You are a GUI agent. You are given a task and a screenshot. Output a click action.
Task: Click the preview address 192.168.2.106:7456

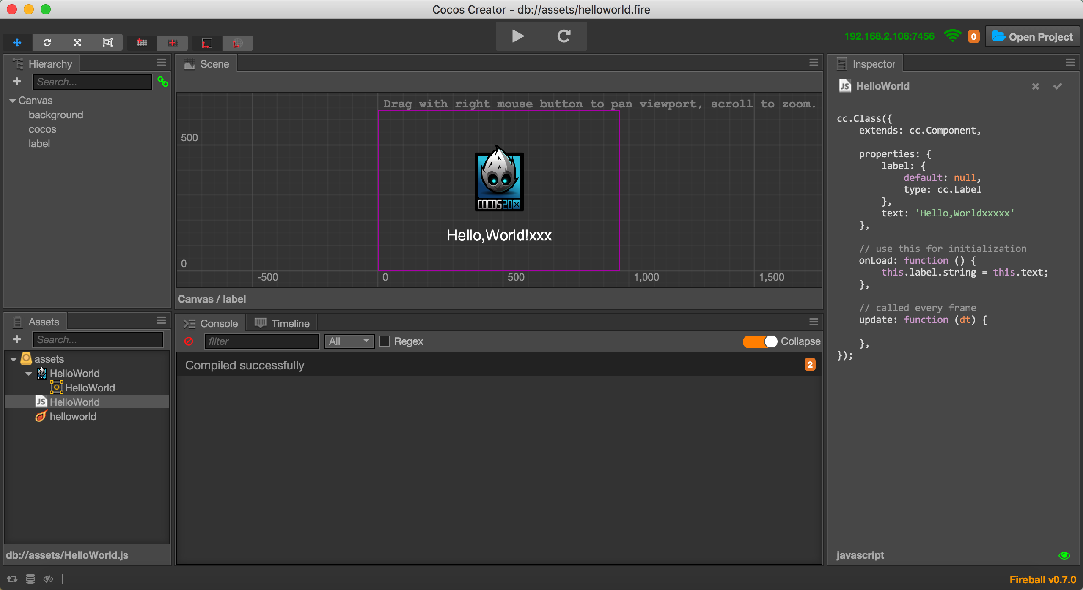[889, 36]
